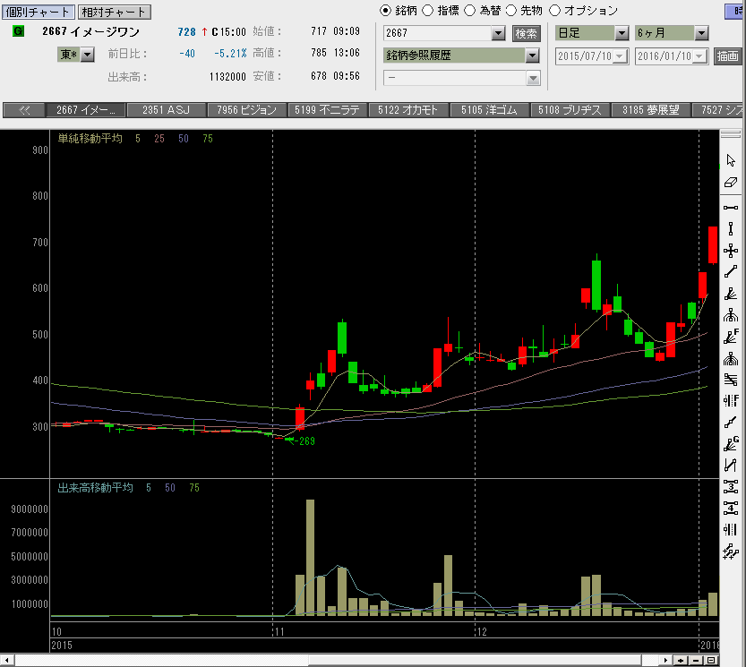Click the horizontal scrollbar left arrow

click(x=6, y=661)
